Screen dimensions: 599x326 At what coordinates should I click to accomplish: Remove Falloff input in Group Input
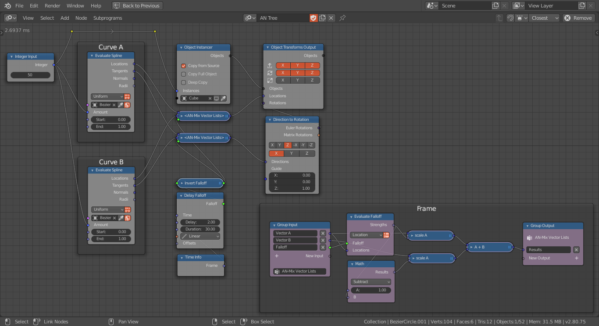323,247
